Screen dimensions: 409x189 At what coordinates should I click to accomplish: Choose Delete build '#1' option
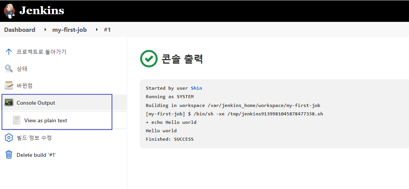[37, 155]
